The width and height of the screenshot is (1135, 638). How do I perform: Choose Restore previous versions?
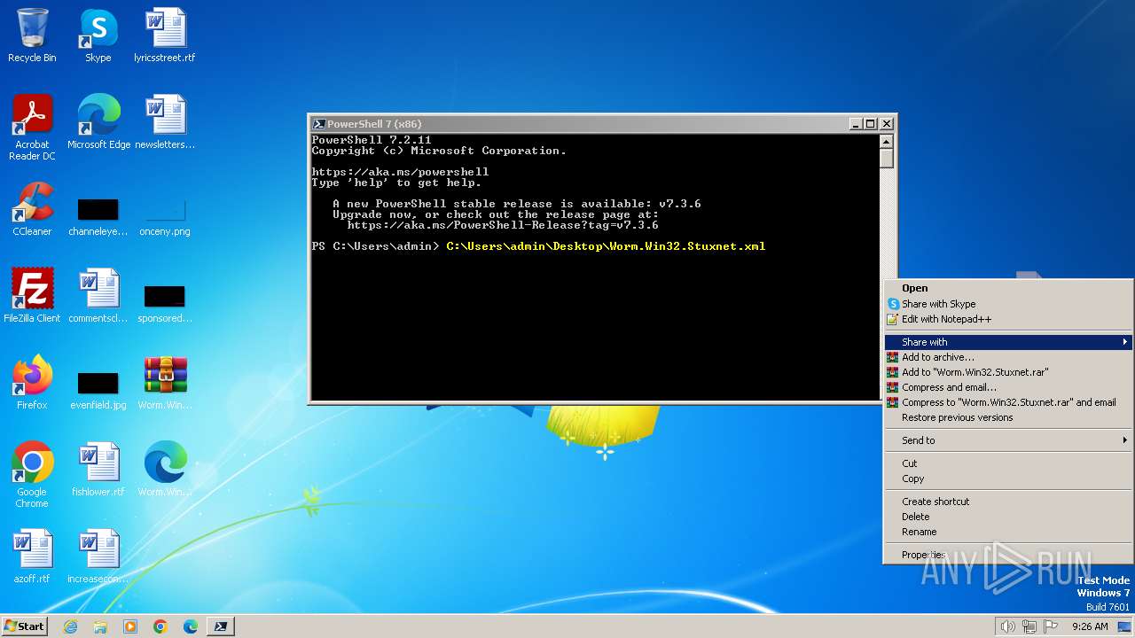(x=1008, y=417)
